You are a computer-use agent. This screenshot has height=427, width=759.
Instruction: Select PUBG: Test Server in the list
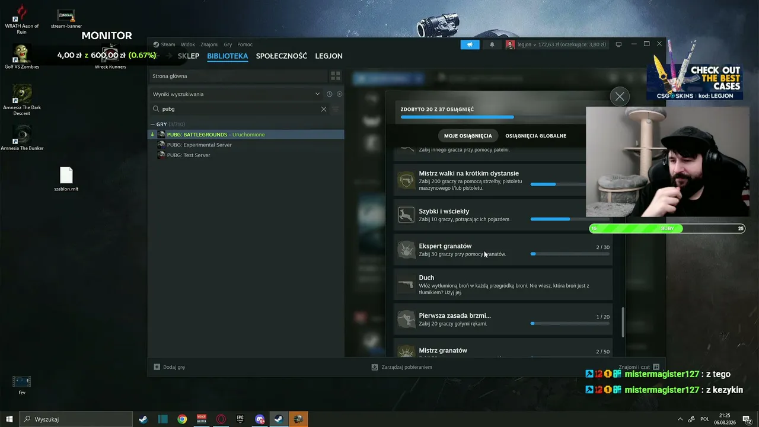[246, 155]
